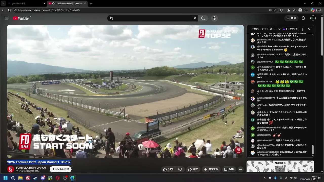This screenshot has height=182, width=324.
Task: Open the chat three-dot options menu
Action: coord(302,29)
